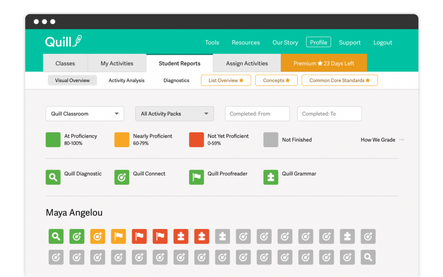Open the Assign Activities tab
443x277 pixels.
(x=247, y=63)
